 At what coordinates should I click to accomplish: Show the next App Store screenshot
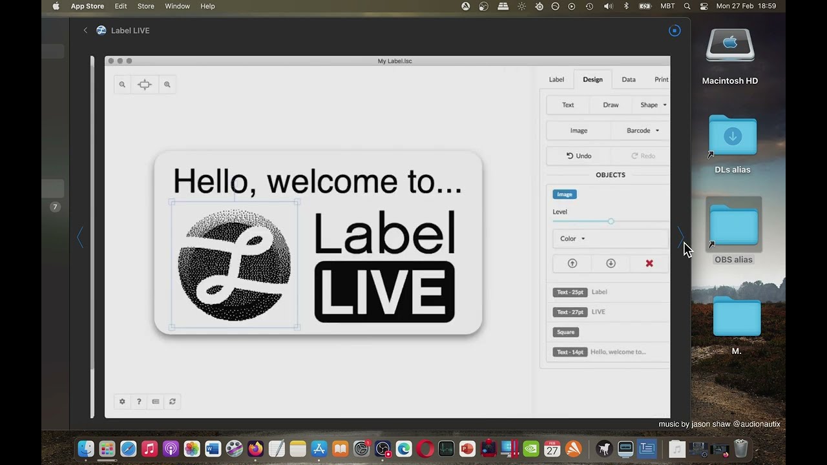pyautogui.click(x=680, y=237)
